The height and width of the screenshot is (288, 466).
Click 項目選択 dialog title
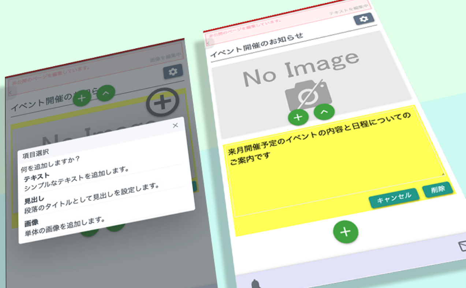[x=36, y=153]
